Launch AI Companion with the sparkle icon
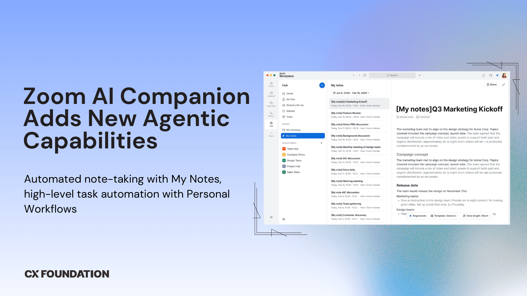527x296 pixels. pos(497,75)
